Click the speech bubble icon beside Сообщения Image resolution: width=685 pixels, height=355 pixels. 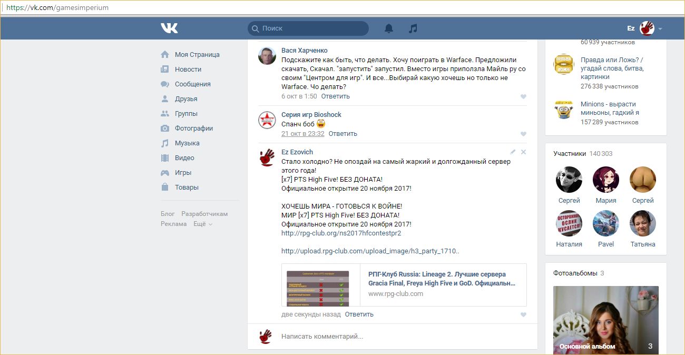165,84
